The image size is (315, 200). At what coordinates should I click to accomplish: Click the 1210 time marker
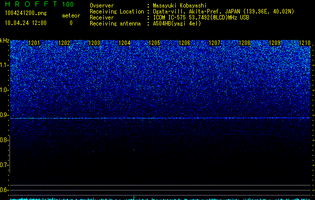[x=305, y=43]
